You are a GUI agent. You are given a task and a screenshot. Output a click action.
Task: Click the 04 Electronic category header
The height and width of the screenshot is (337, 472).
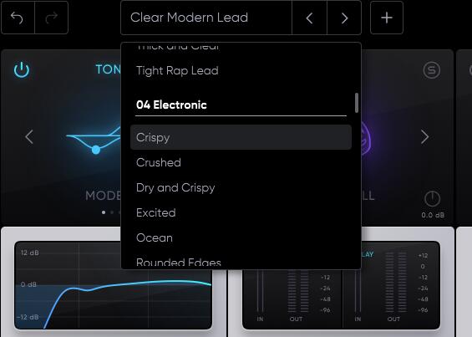[x=171, y=105]
